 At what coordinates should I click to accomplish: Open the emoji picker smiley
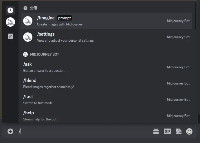pos(189,131)
